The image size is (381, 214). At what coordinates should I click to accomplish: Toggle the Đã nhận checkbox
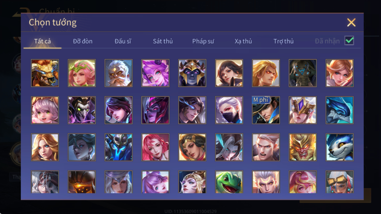coord(349,41)
